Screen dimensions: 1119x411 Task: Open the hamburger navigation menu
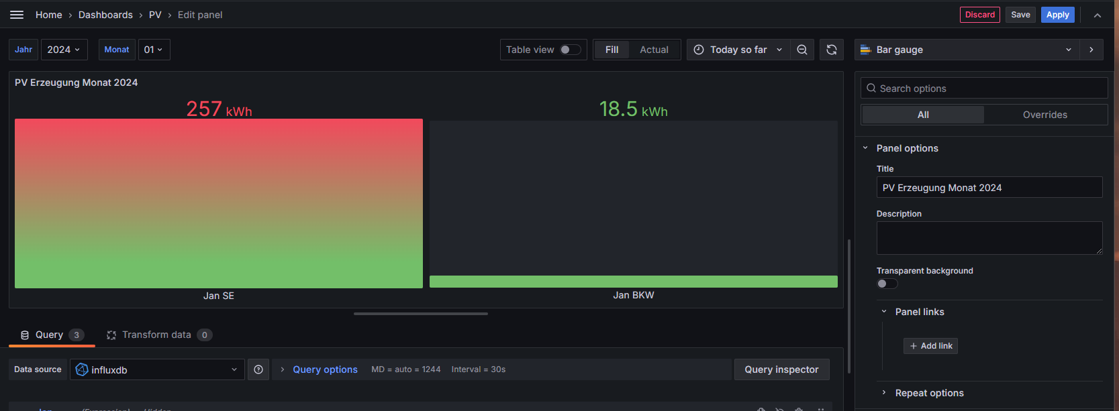tap(17, 15)
